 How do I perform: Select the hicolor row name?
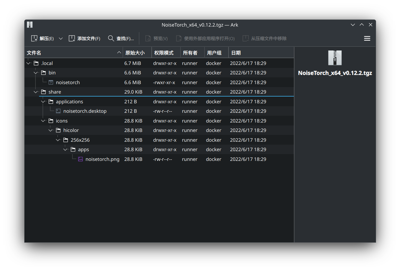pyautogui.click(x=71, y=130)
